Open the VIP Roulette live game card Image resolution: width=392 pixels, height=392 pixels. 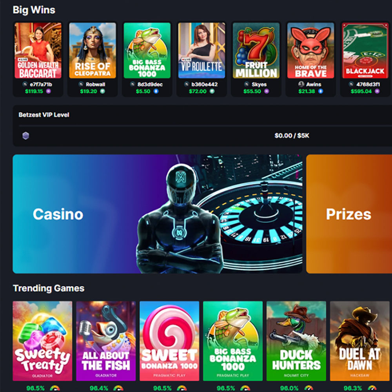(201, 51)
